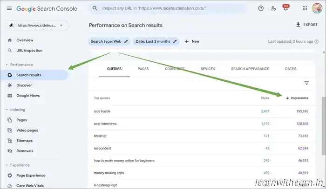Edit the Search type filter pencil
326x189 pixels.
pos(126,41)
